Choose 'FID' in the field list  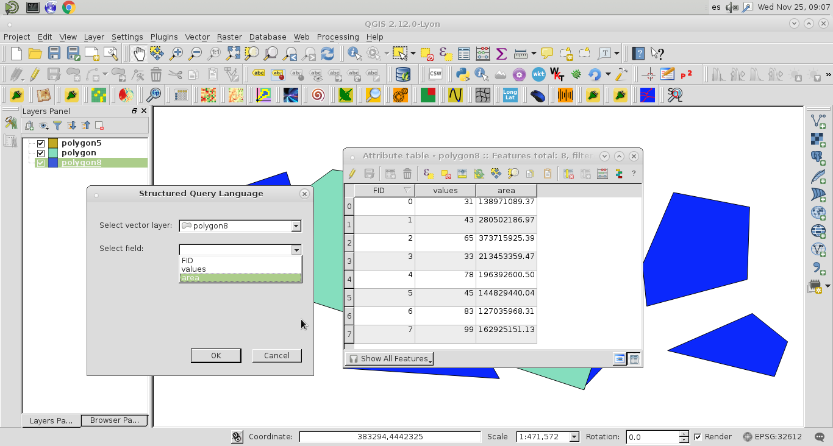coord(240,261)
